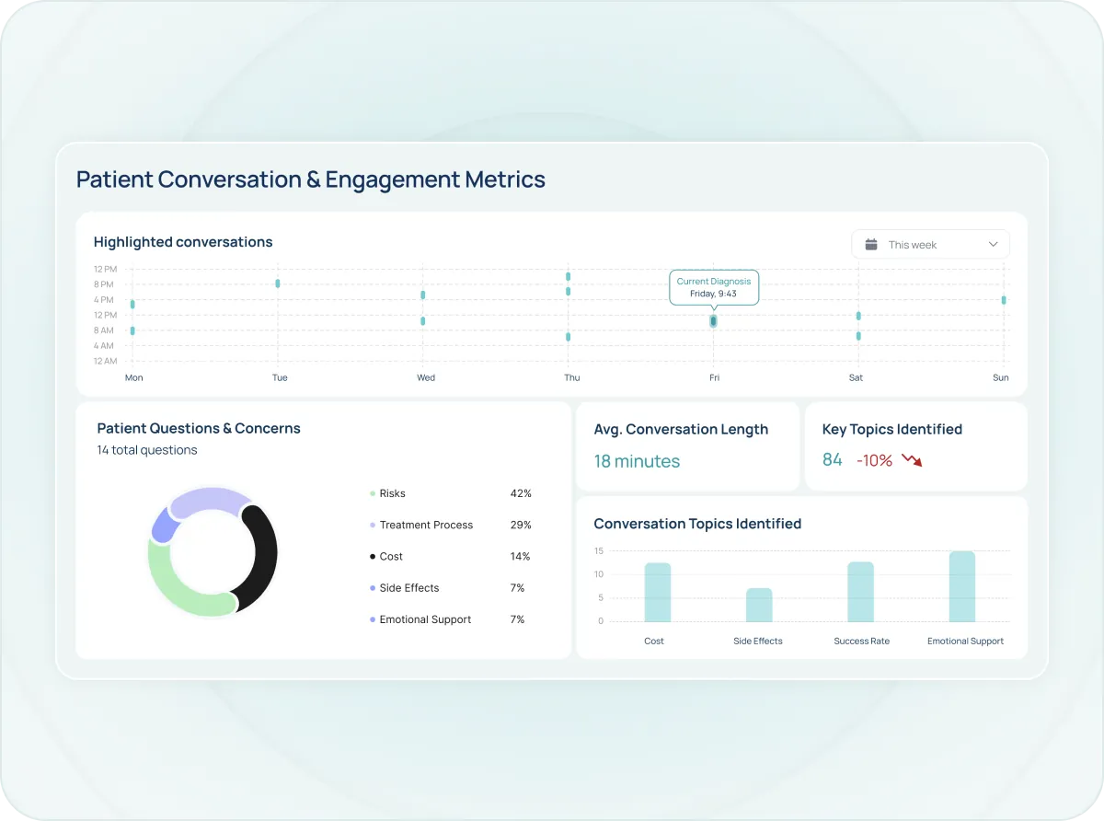Click the 12 AM time axis label
The width and height of the screenshot is (1104, 821).
[105, 361]
